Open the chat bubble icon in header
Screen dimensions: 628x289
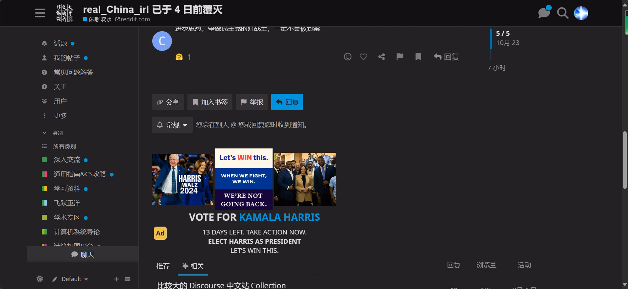544,13
